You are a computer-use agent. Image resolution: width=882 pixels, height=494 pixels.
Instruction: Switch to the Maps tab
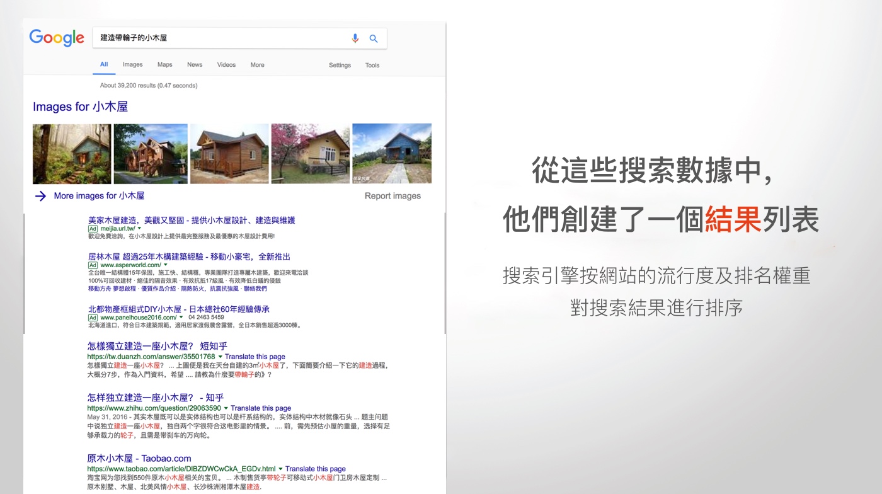[165, 64]
